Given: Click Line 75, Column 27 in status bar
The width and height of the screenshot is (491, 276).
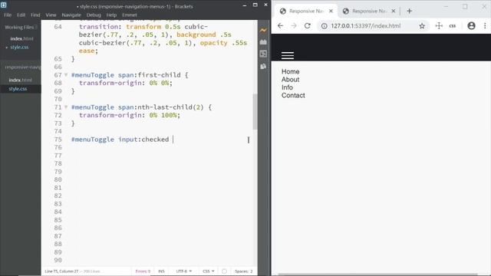Looking at the screenshot, I should [61, 271].
